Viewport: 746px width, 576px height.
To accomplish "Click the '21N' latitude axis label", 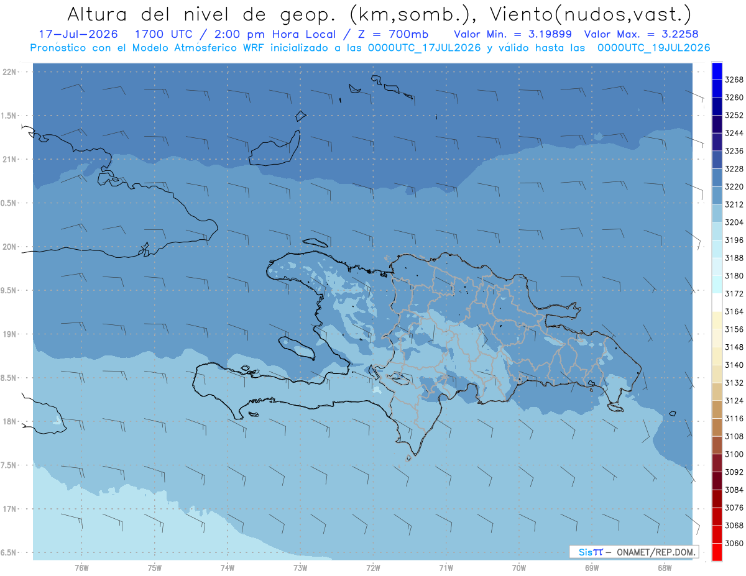I will point(10,160).
